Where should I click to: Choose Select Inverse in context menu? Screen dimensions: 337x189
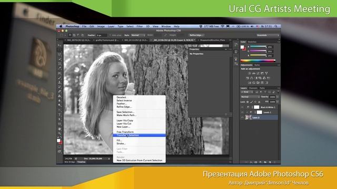coord(124,100)
